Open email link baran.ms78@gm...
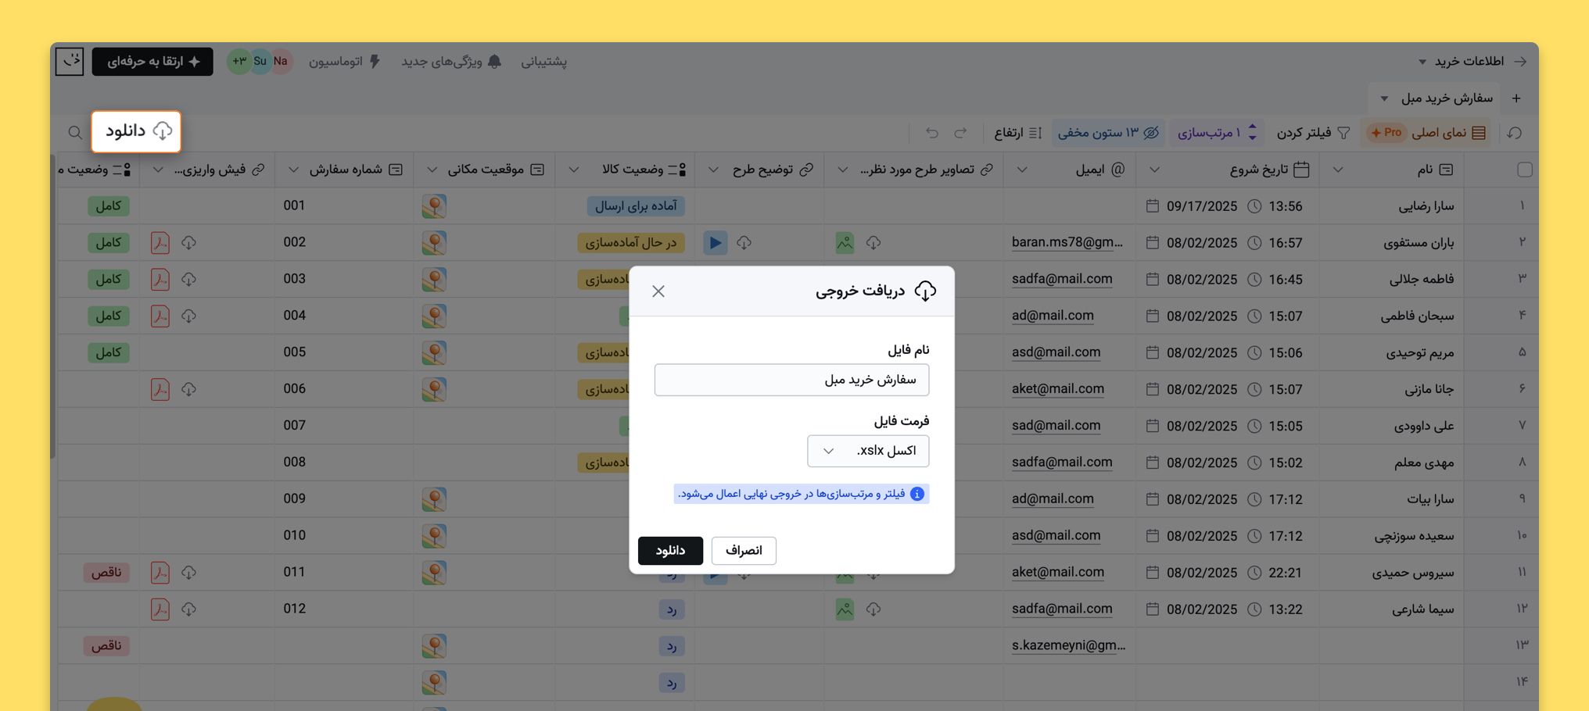Image resolution: width=1589 pixels, height=711 pixels. click(x=1067, y=242)
